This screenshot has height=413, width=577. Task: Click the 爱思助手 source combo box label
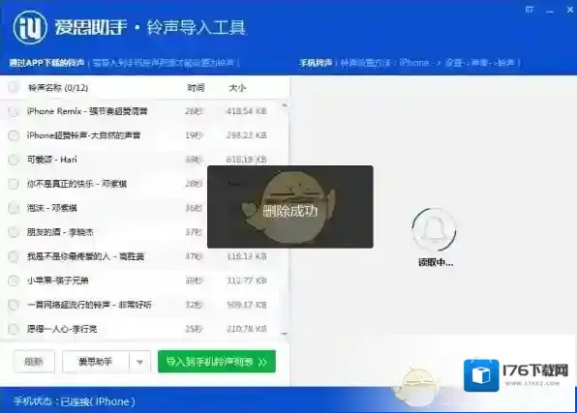[x=96, y=362]
